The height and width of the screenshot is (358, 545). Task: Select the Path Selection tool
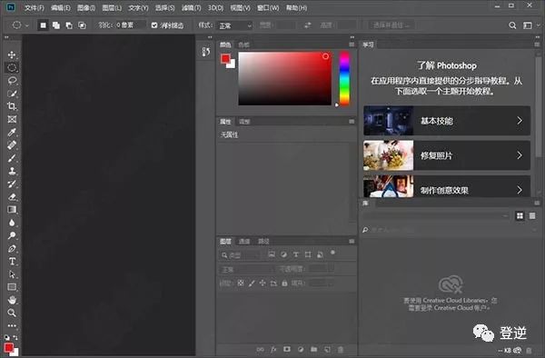tap(12, 274)
